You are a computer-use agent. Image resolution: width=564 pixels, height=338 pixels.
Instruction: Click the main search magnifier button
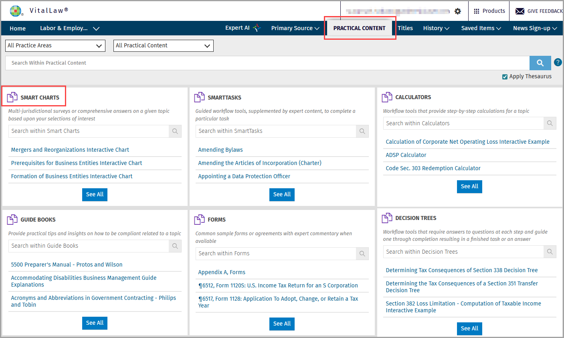click(x=540, y=63)
